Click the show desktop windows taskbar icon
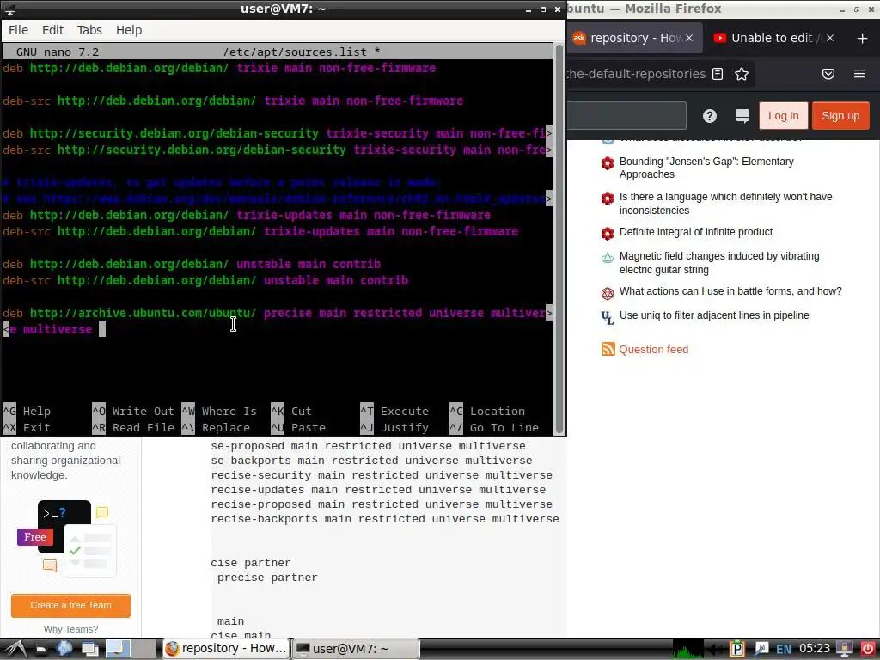Viewport: 880px width, 660px height. (x=89, y=650)
